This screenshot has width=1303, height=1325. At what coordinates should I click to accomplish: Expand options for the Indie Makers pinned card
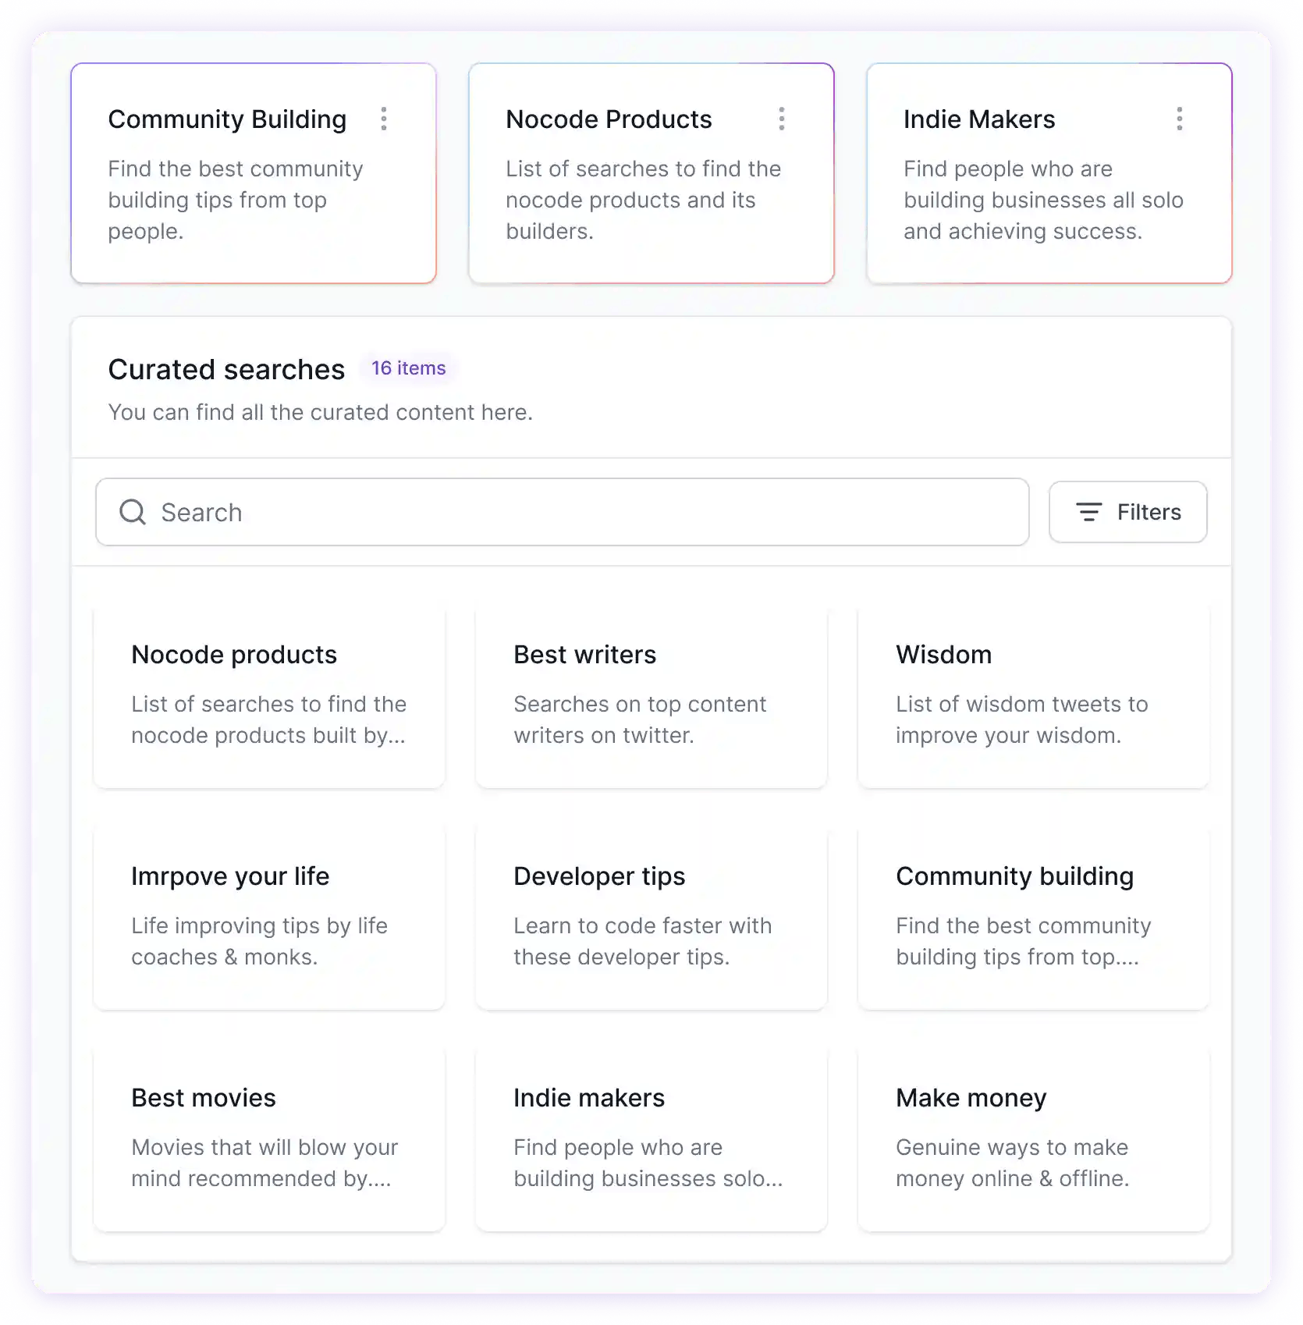click(x=1179, y=119)
